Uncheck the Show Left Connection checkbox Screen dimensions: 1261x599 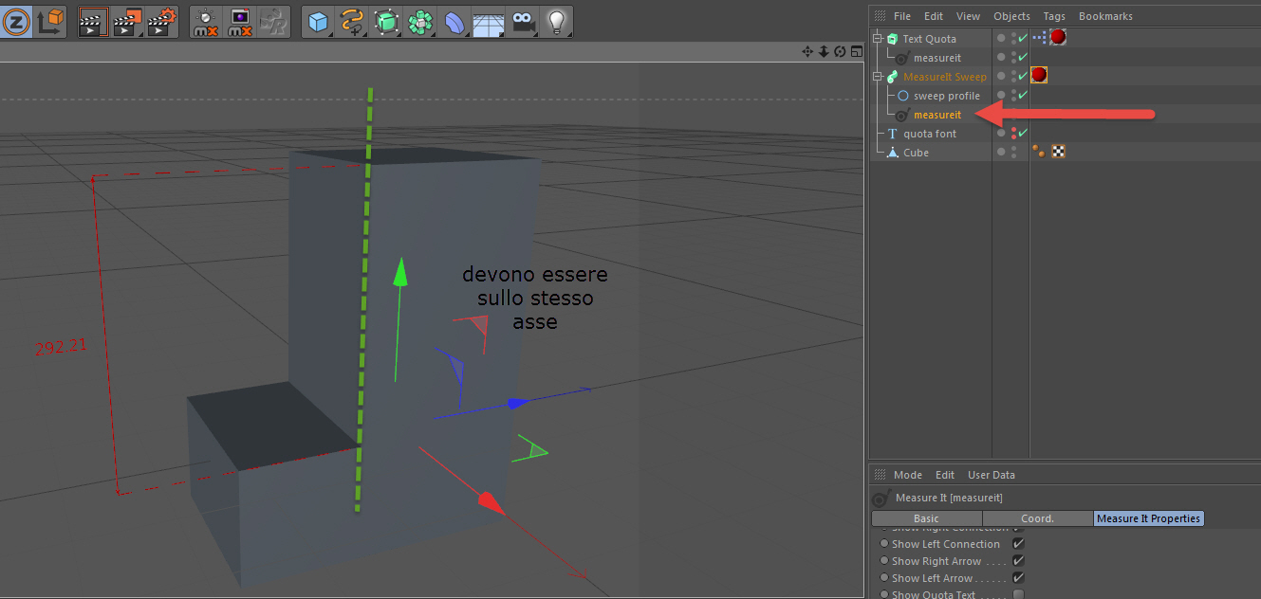[1018, 544]
